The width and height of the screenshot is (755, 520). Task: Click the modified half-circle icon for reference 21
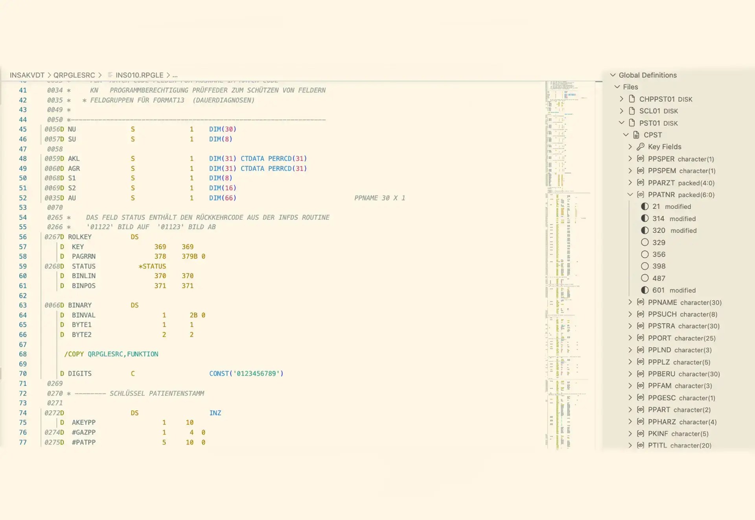coord(645,206)
